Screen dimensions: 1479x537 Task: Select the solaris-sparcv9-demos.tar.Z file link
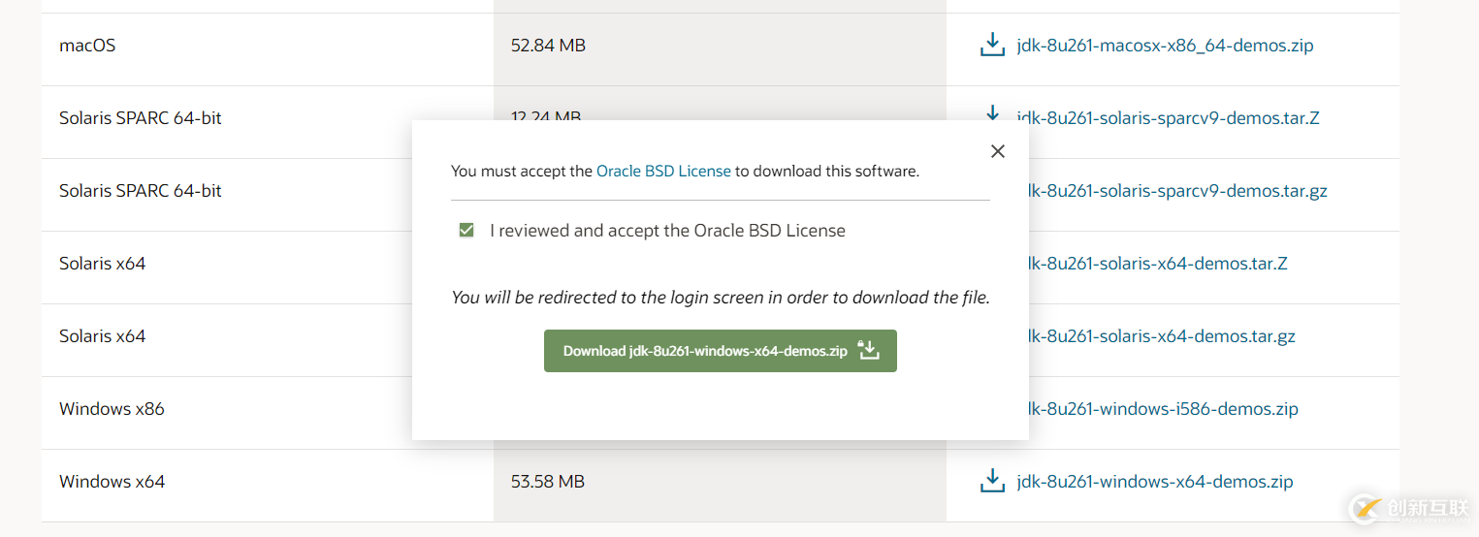click(1168, 118)
